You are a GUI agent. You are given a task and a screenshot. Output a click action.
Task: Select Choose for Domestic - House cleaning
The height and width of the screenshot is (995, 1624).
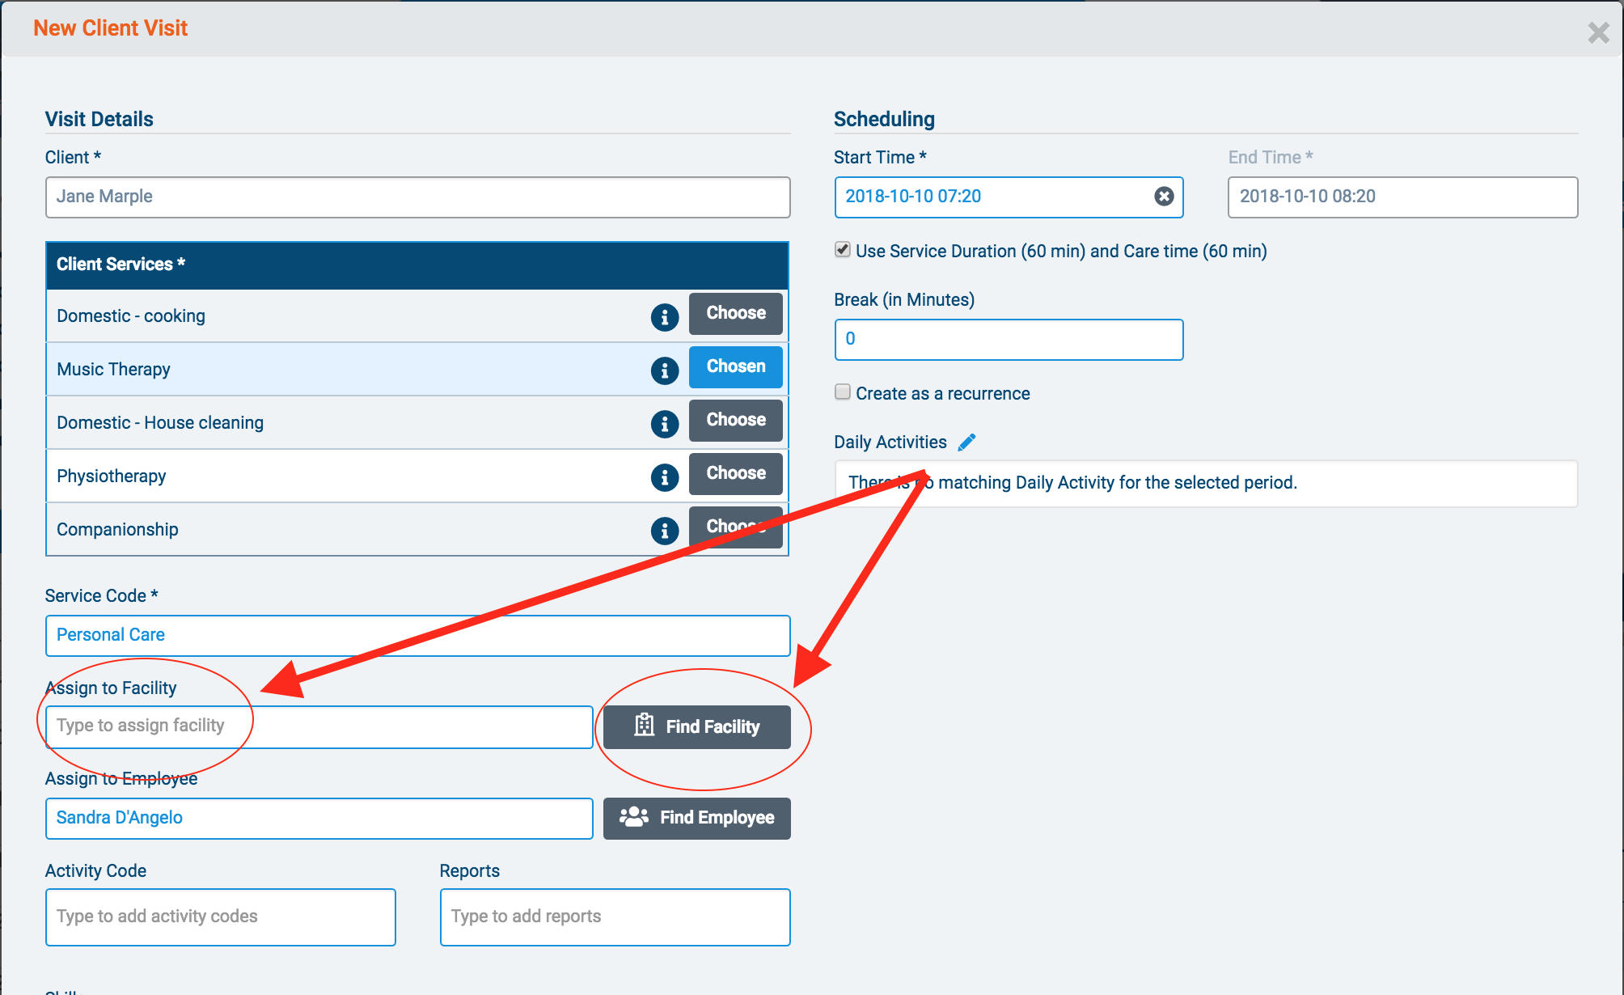point(735,421)
